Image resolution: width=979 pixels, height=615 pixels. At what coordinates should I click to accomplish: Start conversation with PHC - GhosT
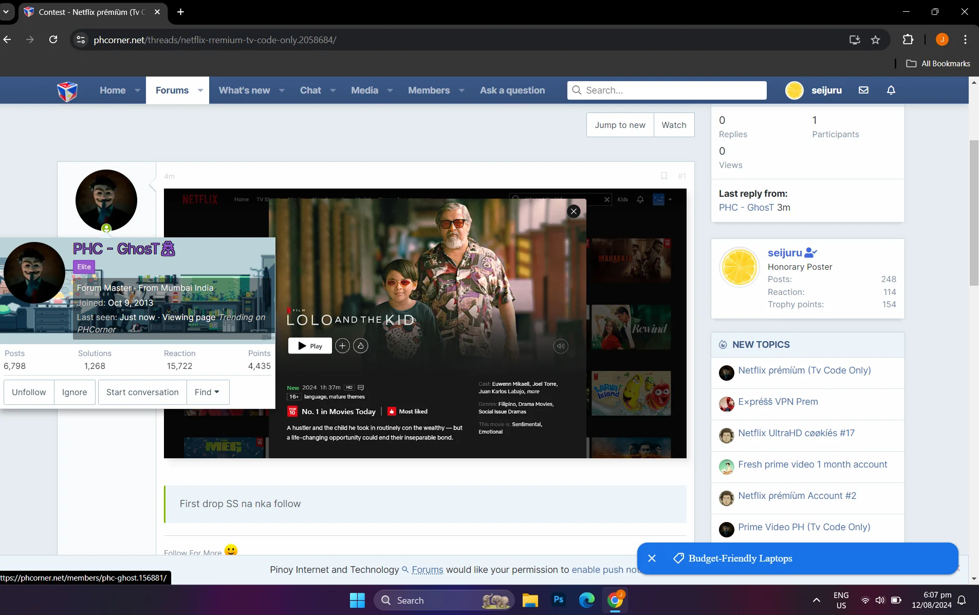click(x=142, y=392)
